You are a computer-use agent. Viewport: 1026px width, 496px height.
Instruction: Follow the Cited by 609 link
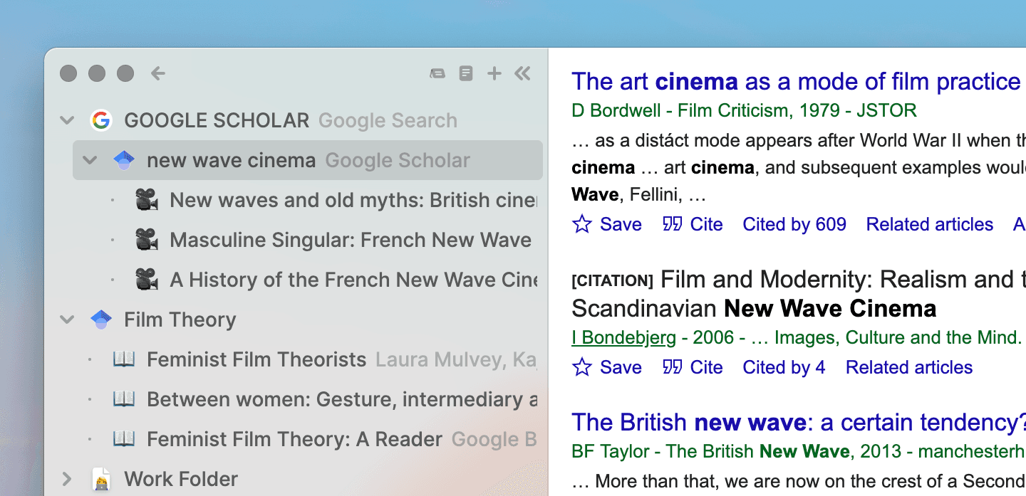[794, 224]
